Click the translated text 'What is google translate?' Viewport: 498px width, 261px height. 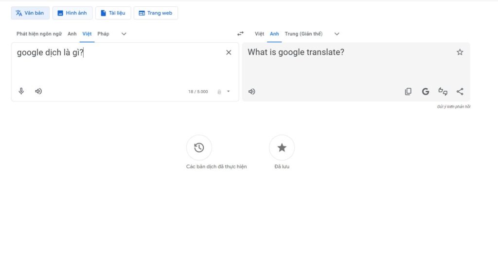point(296,52)
